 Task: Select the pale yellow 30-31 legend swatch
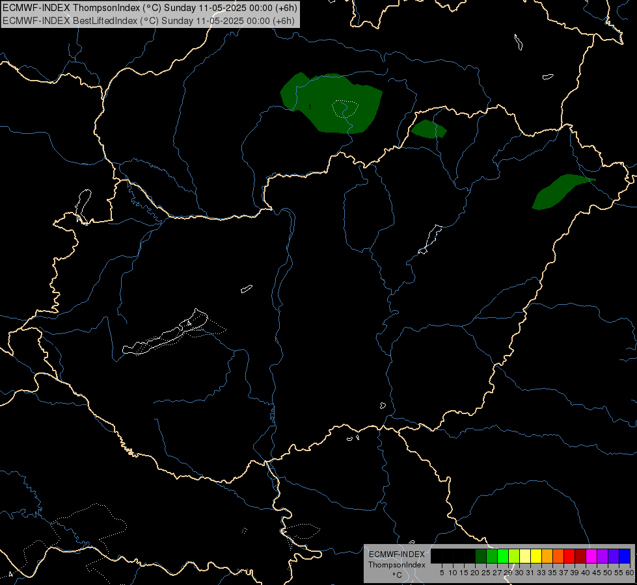[x=525, y=556]
